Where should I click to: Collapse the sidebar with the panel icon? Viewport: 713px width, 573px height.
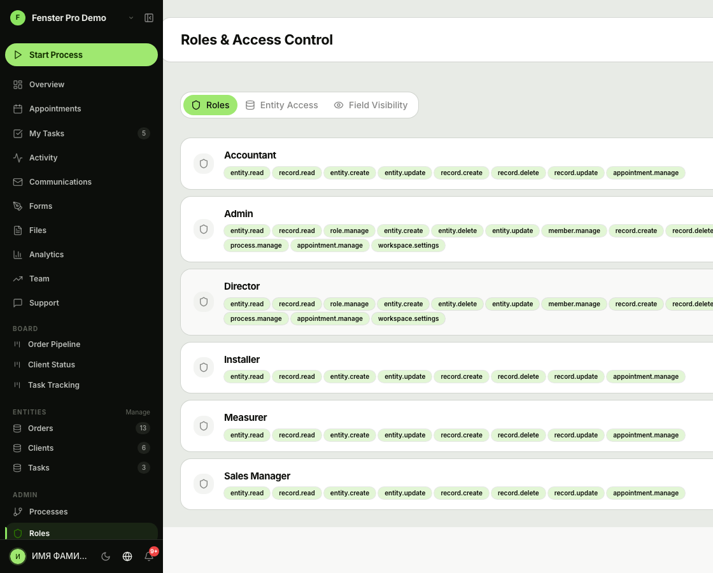[x=149, y=18]
